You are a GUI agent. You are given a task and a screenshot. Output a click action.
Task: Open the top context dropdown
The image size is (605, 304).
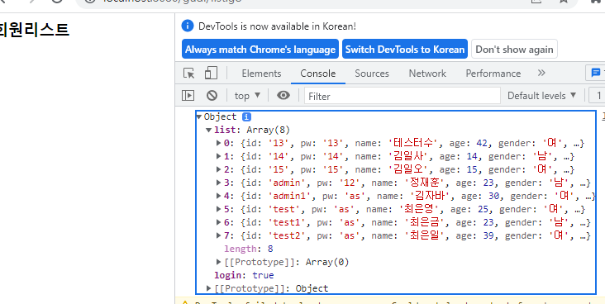[x=247, y=95]
